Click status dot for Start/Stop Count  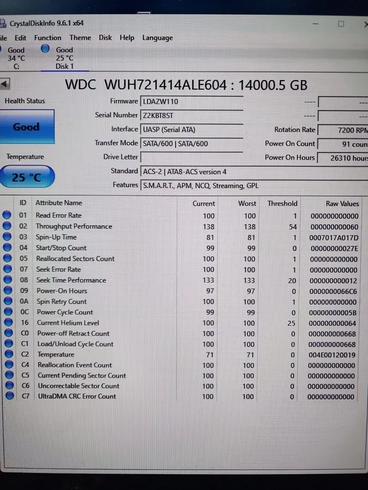pos(7,247)
